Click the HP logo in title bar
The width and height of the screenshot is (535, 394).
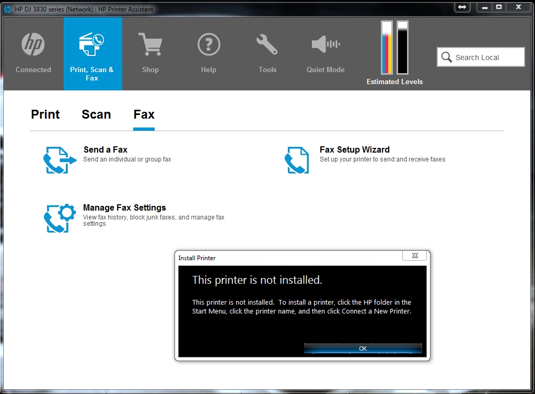click(7, 9)
